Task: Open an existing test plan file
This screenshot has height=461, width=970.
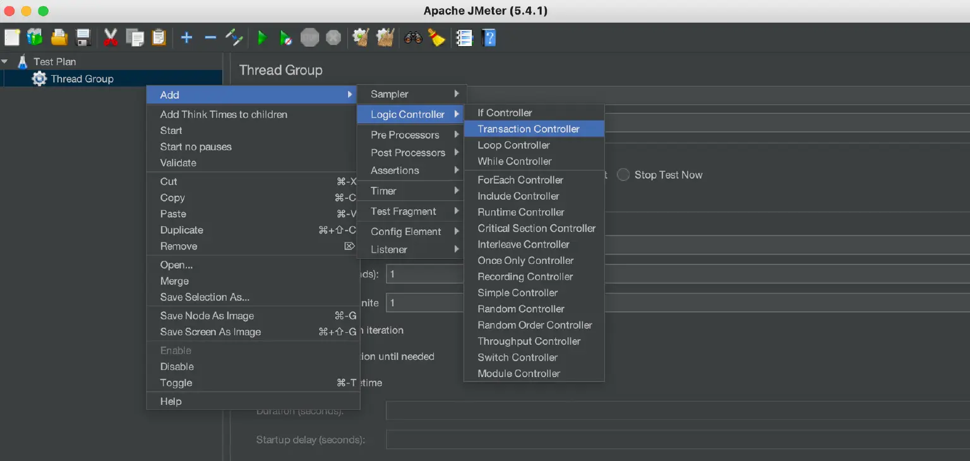Action: point(58,37)
